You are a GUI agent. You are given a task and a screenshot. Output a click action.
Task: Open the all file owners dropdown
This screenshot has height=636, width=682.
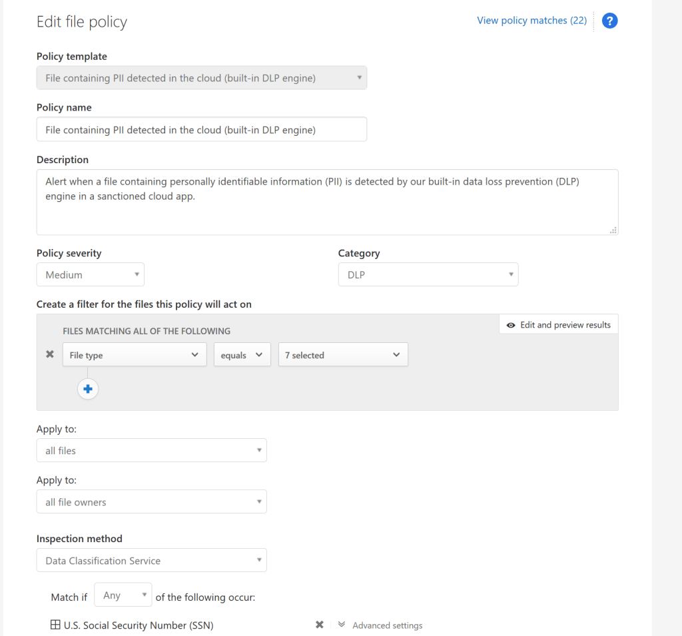(151, 502)
